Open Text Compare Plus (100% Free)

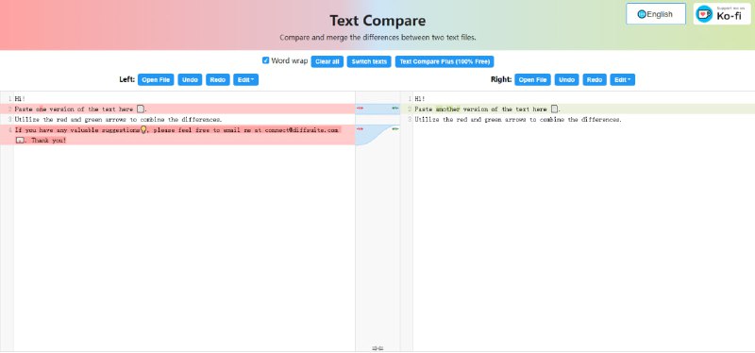[445, 61]
